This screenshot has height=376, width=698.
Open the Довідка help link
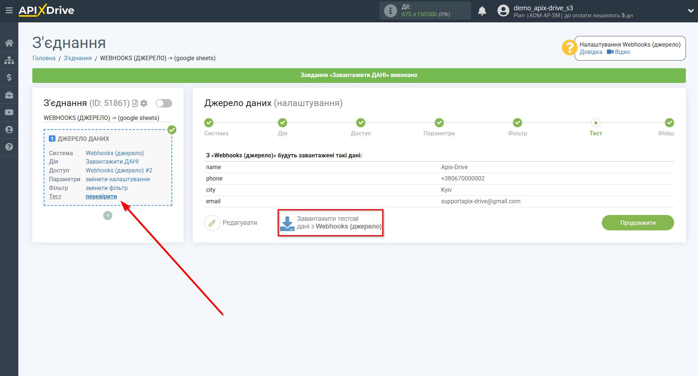coord(591,52)
